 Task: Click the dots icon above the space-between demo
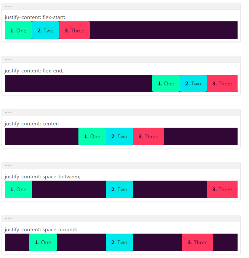(x=8, y=165)
